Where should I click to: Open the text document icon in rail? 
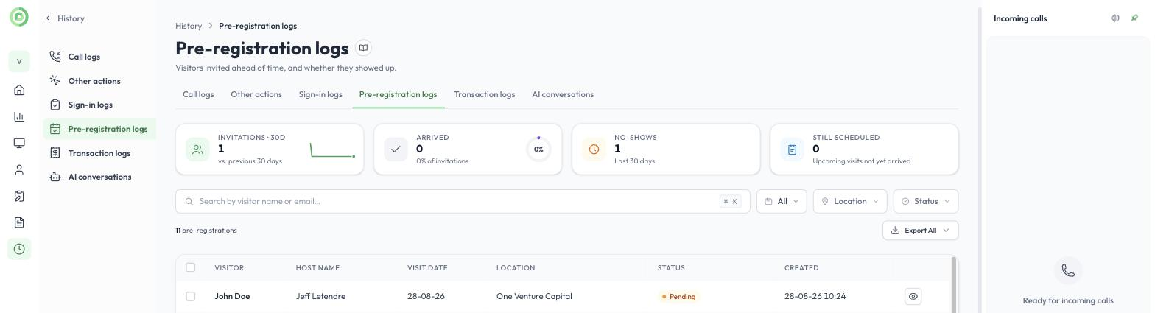pos(19,222)
